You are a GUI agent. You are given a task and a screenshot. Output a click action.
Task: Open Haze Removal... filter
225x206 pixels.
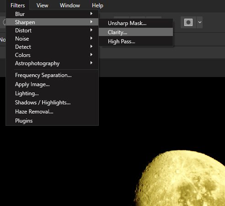click(x=52, y=112)
